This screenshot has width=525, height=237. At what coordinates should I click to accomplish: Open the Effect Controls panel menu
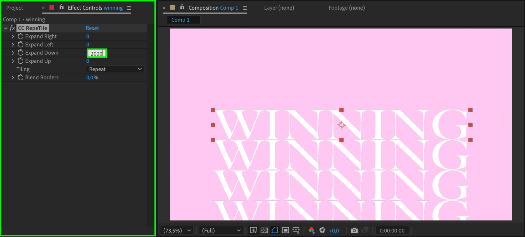tap(129, 8)
